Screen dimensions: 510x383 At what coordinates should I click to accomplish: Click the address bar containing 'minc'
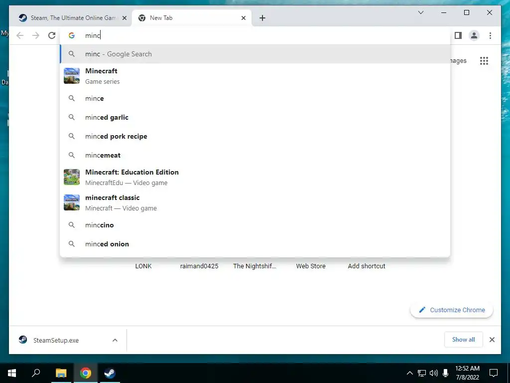255,35
